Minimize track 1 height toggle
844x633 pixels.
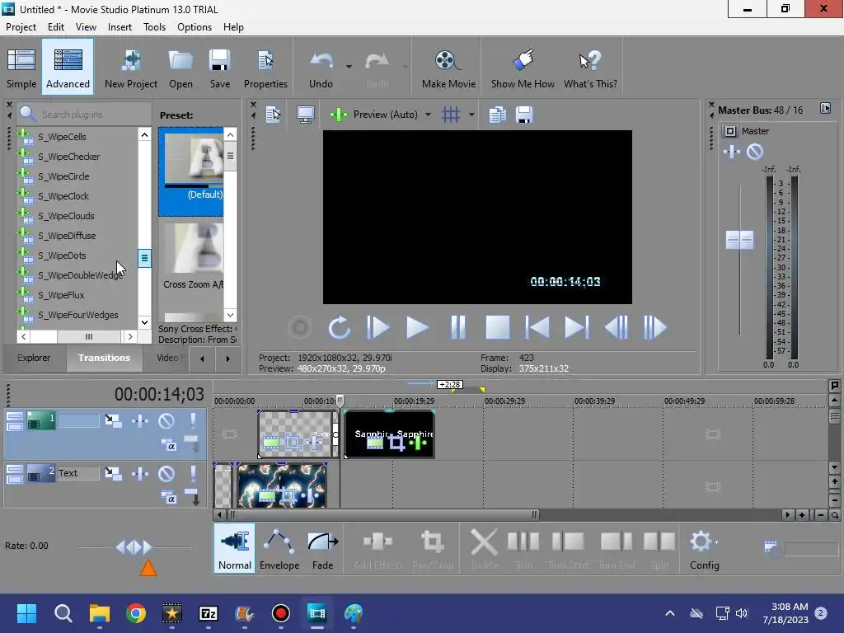pos(15,416)
